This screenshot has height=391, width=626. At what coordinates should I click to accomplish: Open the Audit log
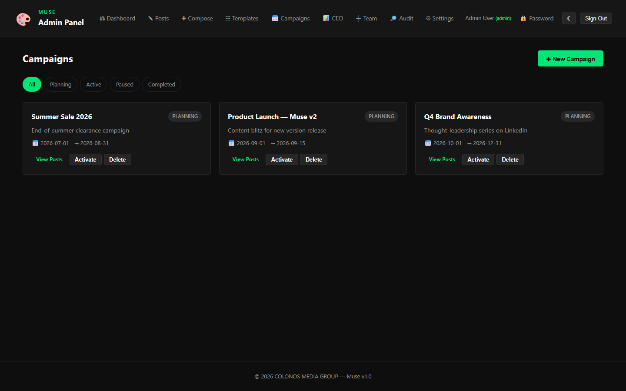(x=402, y=18)
